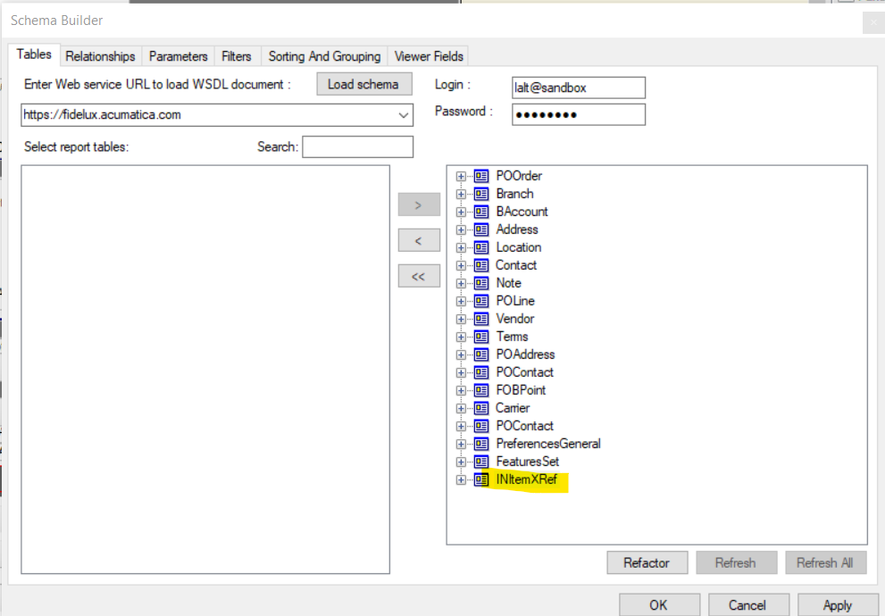Click into the Login text field
Screen dimensions: 885x616
pos(578,87)
